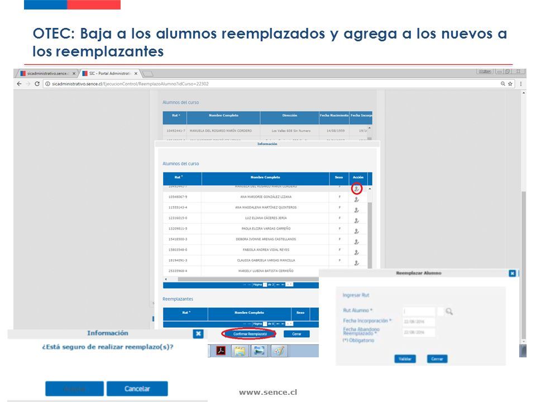The height and width of the screenshot is (402, 536).
Task: Click the Fecha Nacimiento column header in the background table
Action: [334, 118]
